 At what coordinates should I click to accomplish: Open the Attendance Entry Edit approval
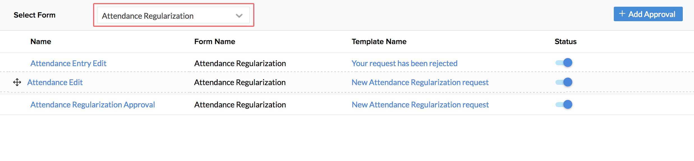tap(68, 63)
